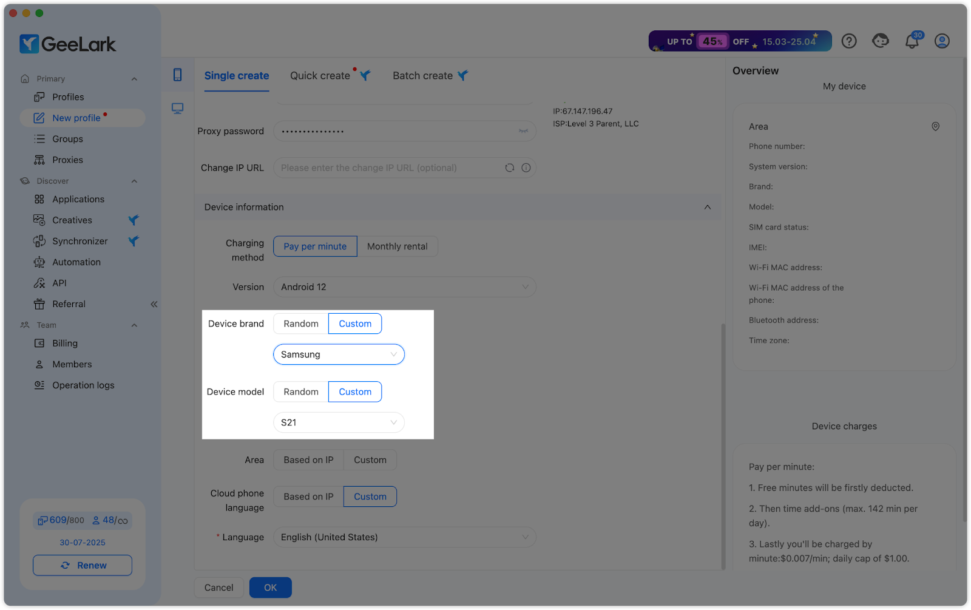Select the mobile phone device type icon
The height and width of the screenshot is (610, 971).
pos(177,75)
